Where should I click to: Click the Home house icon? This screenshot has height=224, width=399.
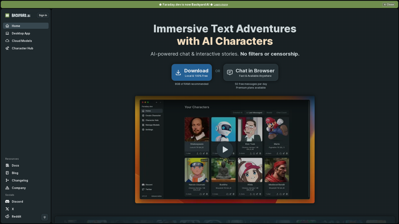[7, 26]
